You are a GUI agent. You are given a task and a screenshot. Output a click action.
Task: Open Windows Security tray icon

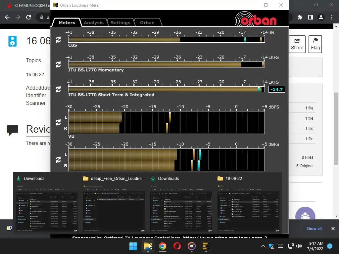click(x=271, y=246)
